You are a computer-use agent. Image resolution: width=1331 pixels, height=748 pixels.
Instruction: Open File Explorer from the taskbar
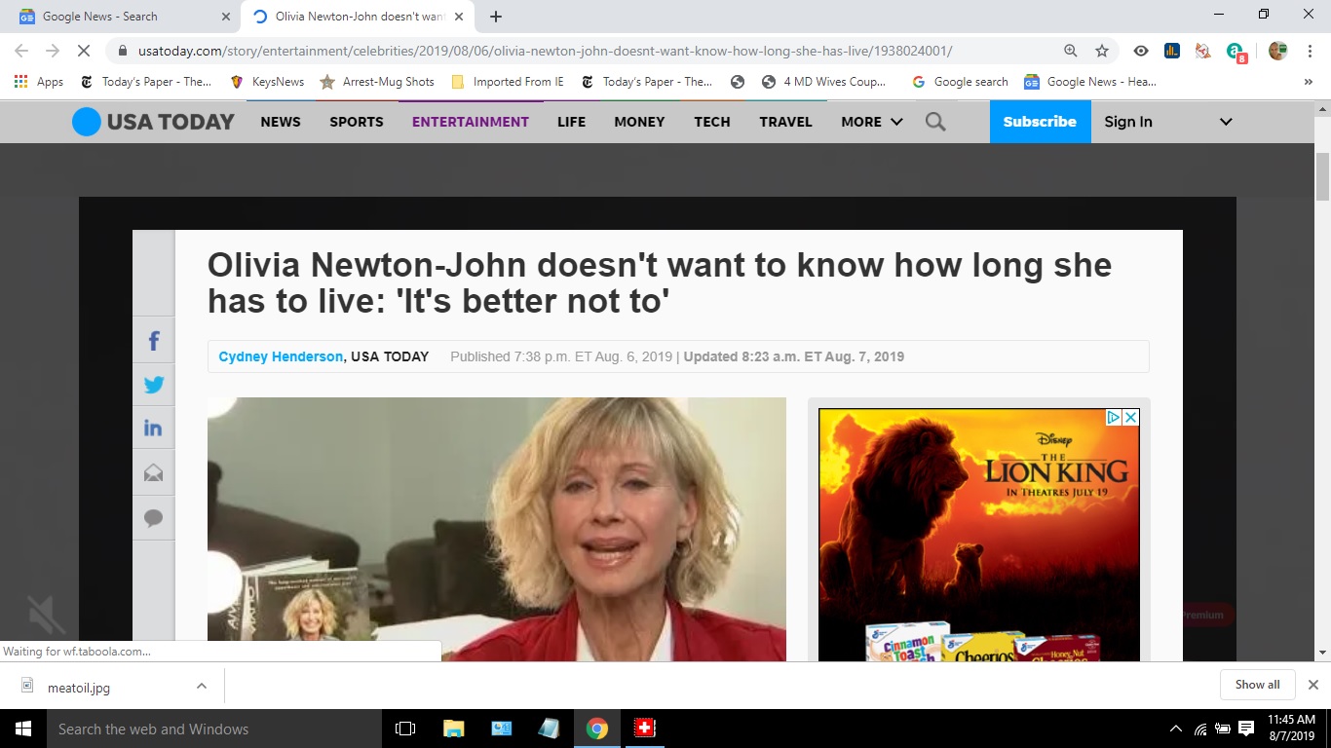pos(453,729)
